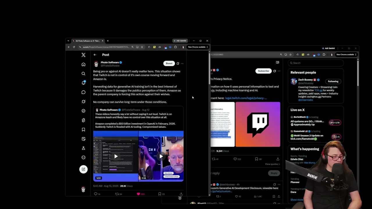Open the Chat messages icon in X sidebar
This screenshot has height=209, width=372.
(83, 92)
